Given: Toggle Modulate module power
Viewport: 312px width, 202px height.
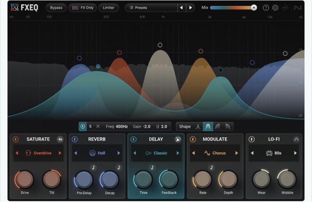Looking at the screenshot, I should (x=193, y=139).
